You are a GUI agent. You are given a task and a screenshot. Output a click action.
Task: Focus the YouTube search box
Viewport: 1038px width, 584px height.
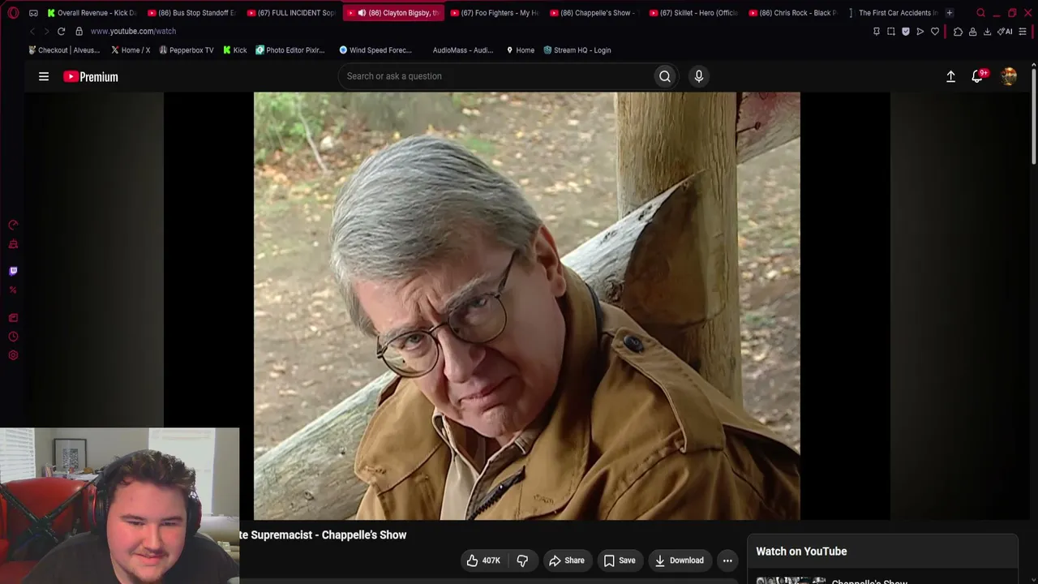click(x=495, y=76)
